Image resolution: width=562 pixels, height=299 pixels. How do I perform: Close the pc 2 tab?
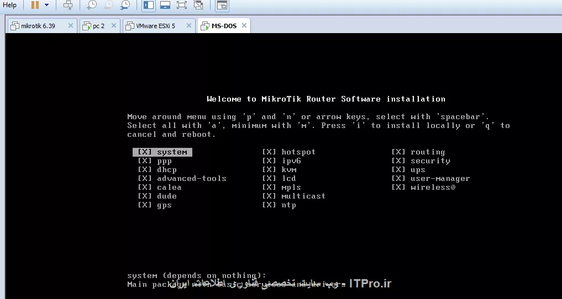[x=114, y=25]
